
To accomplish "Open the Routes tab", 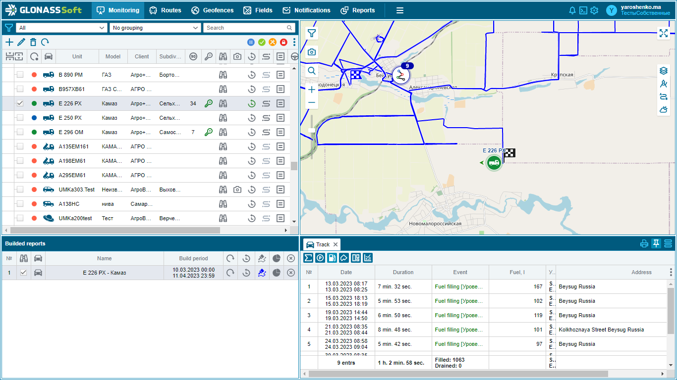I will (165, 10).
